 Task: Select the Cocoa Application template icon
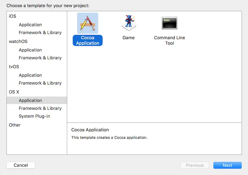[x=88, y=23]
